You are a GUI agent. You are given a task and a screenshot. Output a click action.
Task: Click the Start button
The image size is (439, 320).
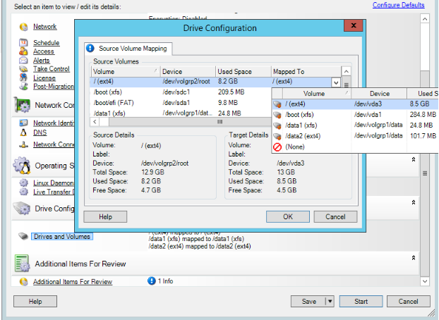[361, 302]
